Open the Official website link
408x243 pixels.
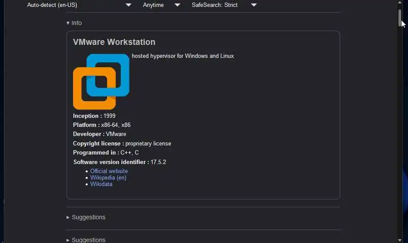(x=109, y=171)
